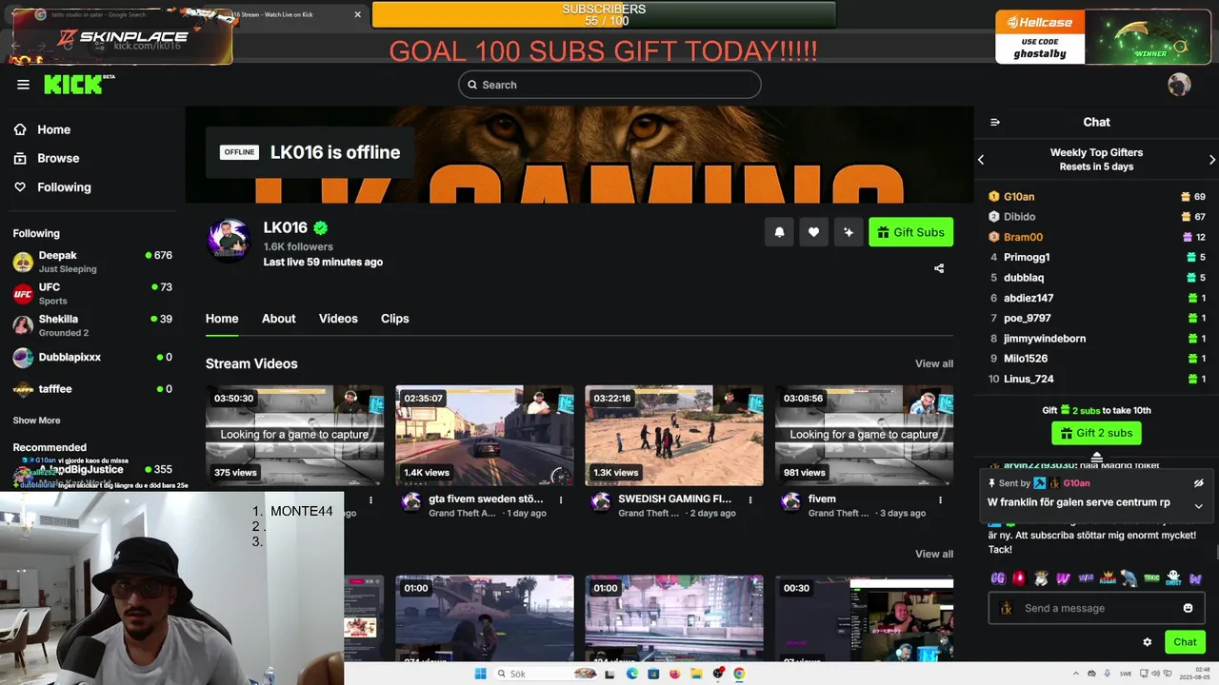This screenshot has height=685, width=1219.
Task: Click the sparkle subscribe icon
Action: (x=848, y=232)
